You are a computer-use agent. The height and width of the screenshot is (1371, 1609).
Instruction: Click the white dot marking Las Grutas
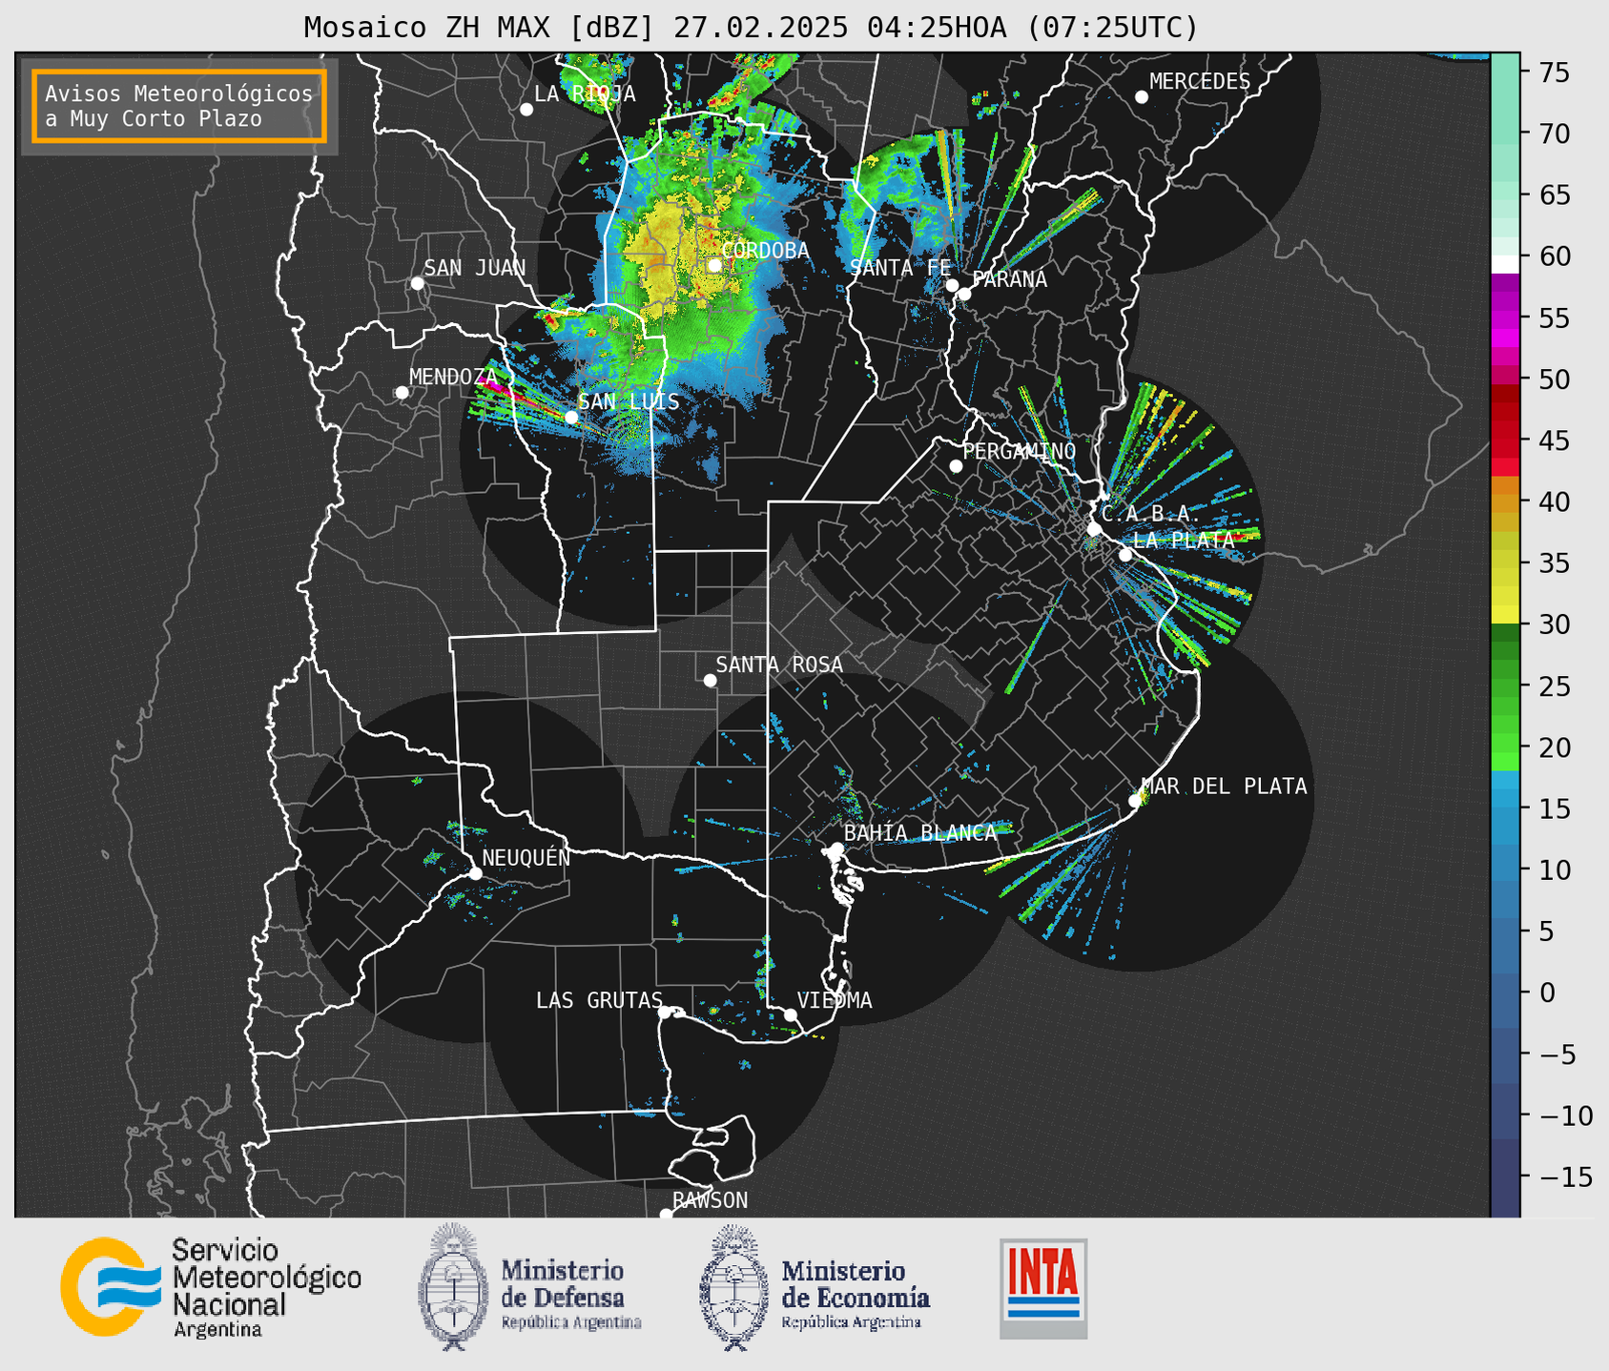click(x=665, y=1012)
